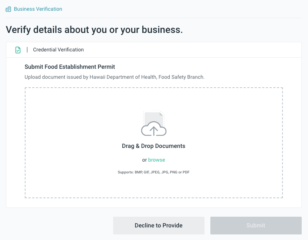Click the Business Verification building icon
The height and width of the screenshot is (240, 308).
coord(8,9)
